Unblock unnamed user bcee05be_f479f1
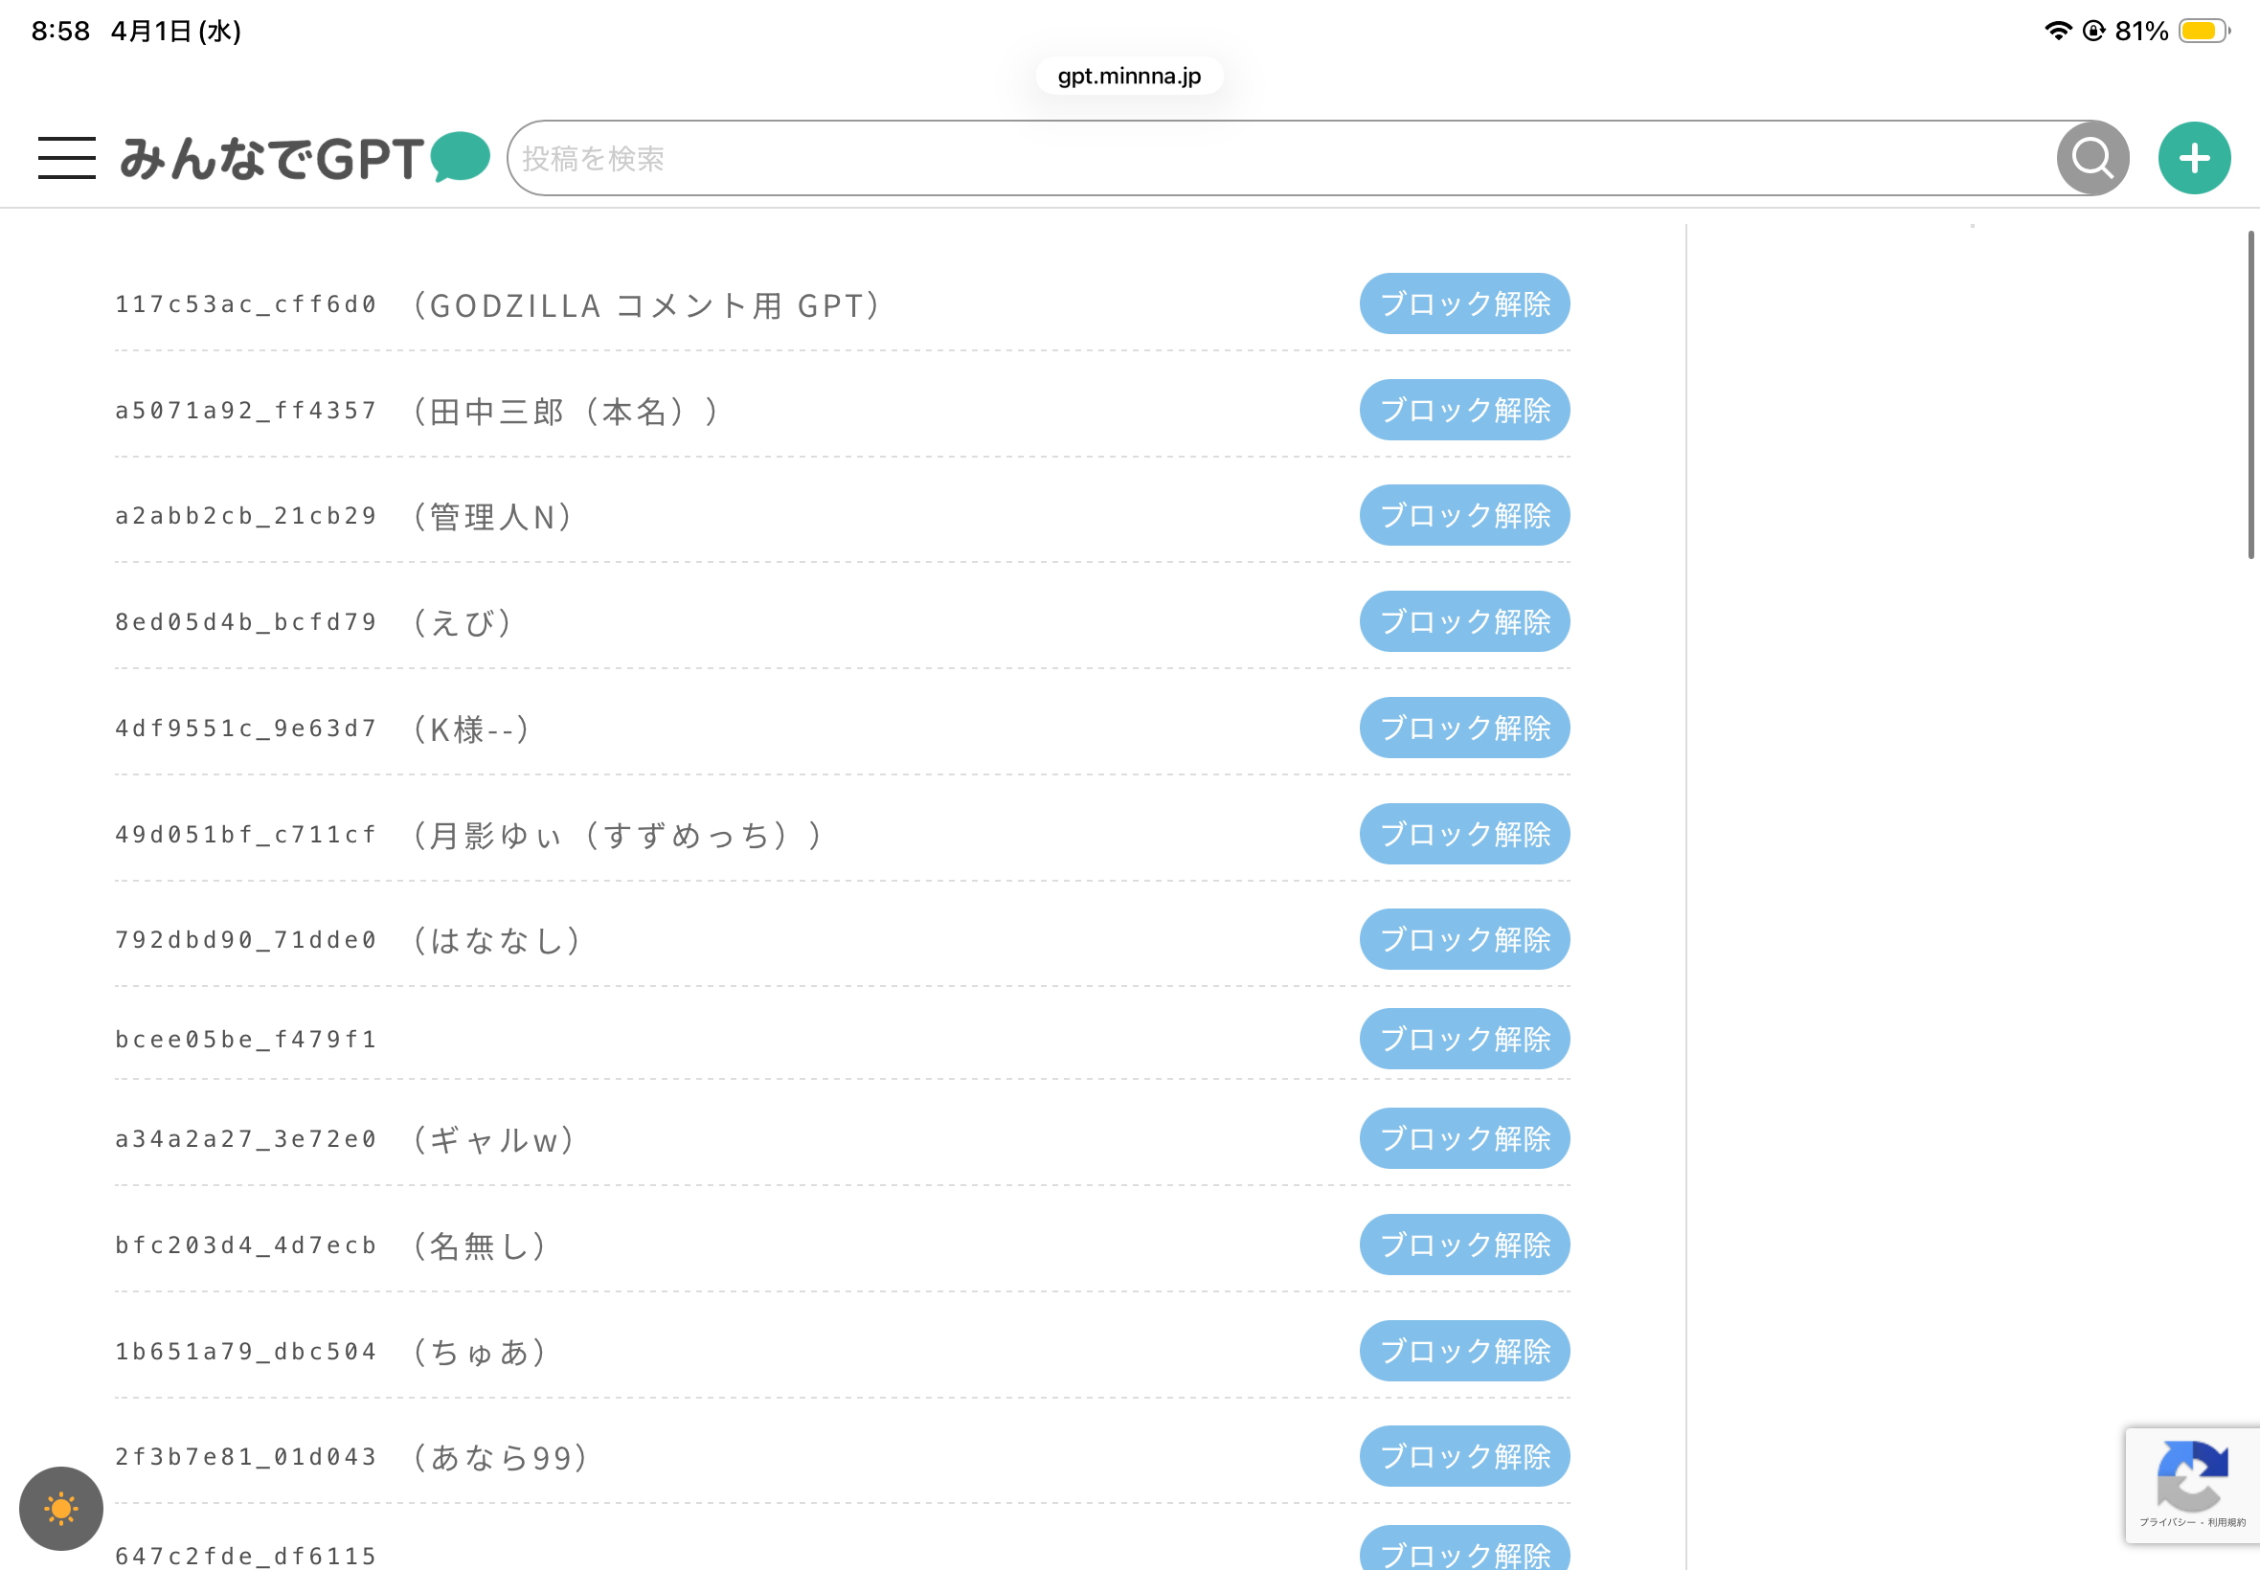 pyautogui.click(x=1464, y=1039)
